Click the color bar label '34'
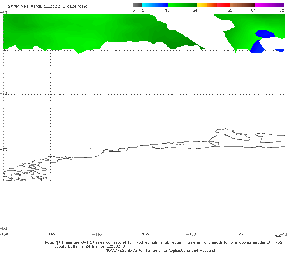 [195, 10]
